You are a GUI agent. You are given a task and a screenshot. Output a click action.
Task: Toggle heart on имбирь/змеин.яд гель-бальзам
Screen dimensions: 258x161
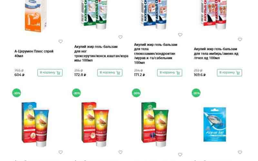tap(240, 39)
